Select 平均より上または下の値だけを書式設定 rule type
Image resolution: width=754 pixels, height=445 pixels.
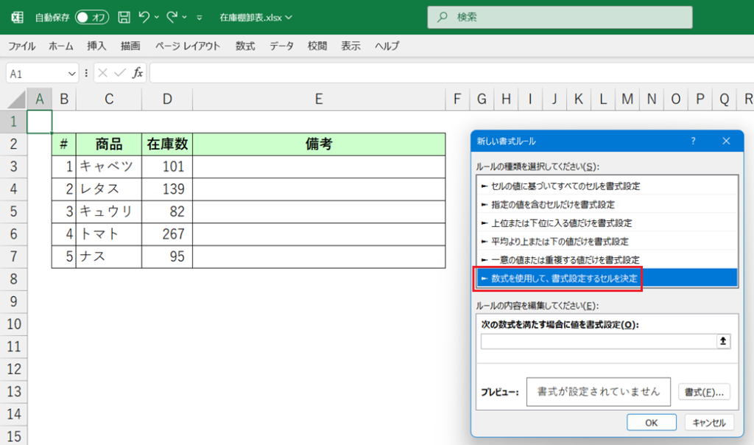point(607,242)
